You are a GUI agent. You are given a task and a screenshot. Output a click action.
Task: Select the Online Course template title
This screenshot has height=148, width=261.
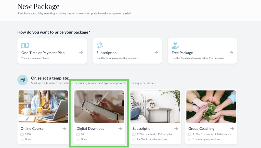(32, 128)
